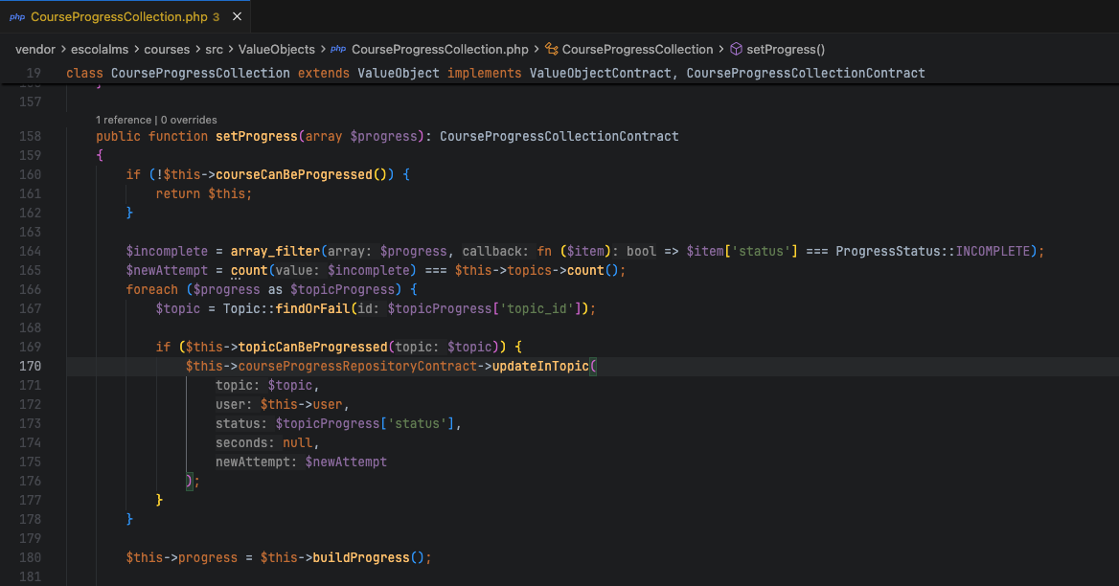This screenshot has height=586, width=1119.
Task: Expand the ValueObjects breadcrumb item
Action: coord(277,49)
